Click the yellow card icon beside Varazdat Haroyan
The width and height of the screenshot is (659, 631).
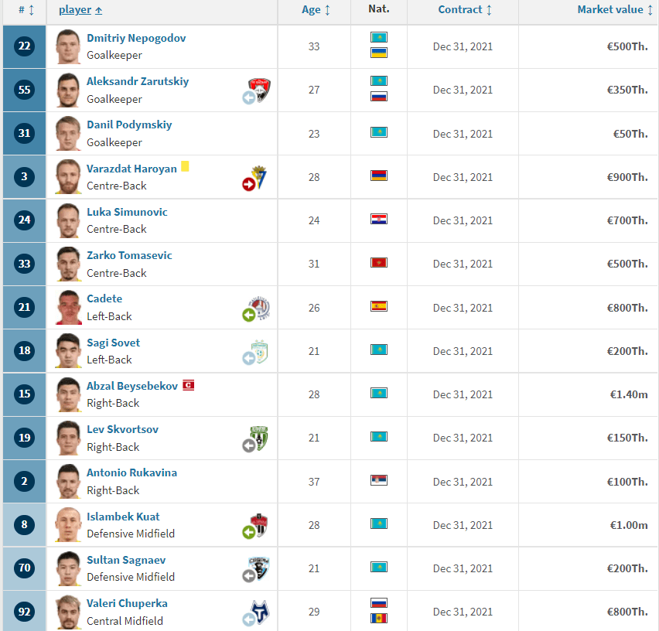[185, 166]
